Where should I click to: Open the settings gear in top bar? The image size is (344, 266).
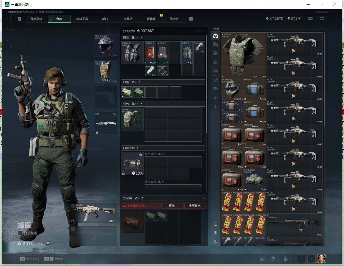pyautogui.click(x=322, y=19)
